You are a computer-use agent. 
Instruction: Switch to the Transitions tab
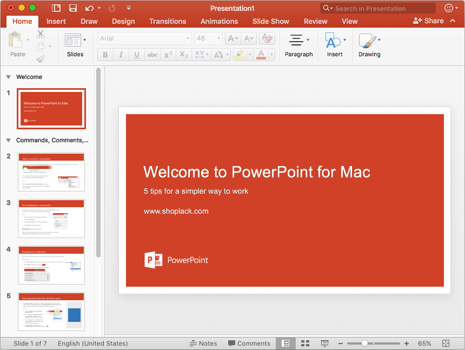pyautogui.click(x=168, y=21)
